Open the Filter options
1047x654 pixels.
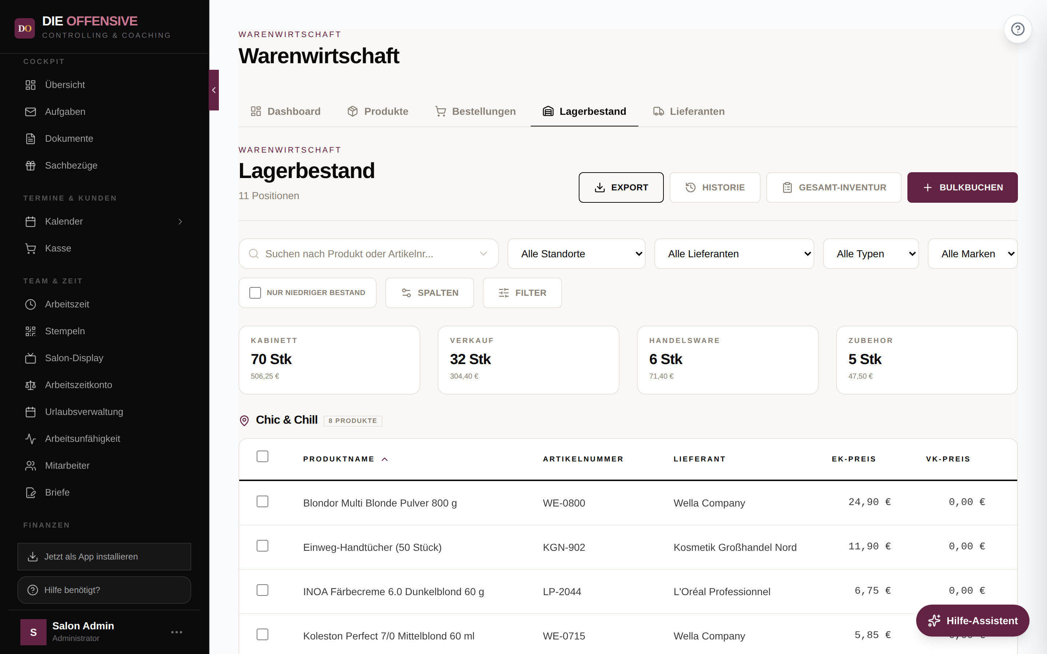(522, 293)
